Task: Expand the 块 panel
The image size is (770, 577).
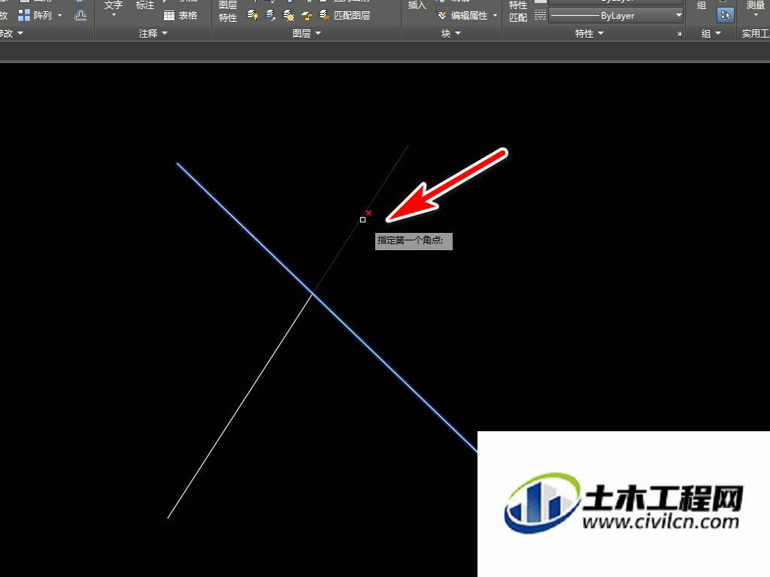Action: [451, 33]
